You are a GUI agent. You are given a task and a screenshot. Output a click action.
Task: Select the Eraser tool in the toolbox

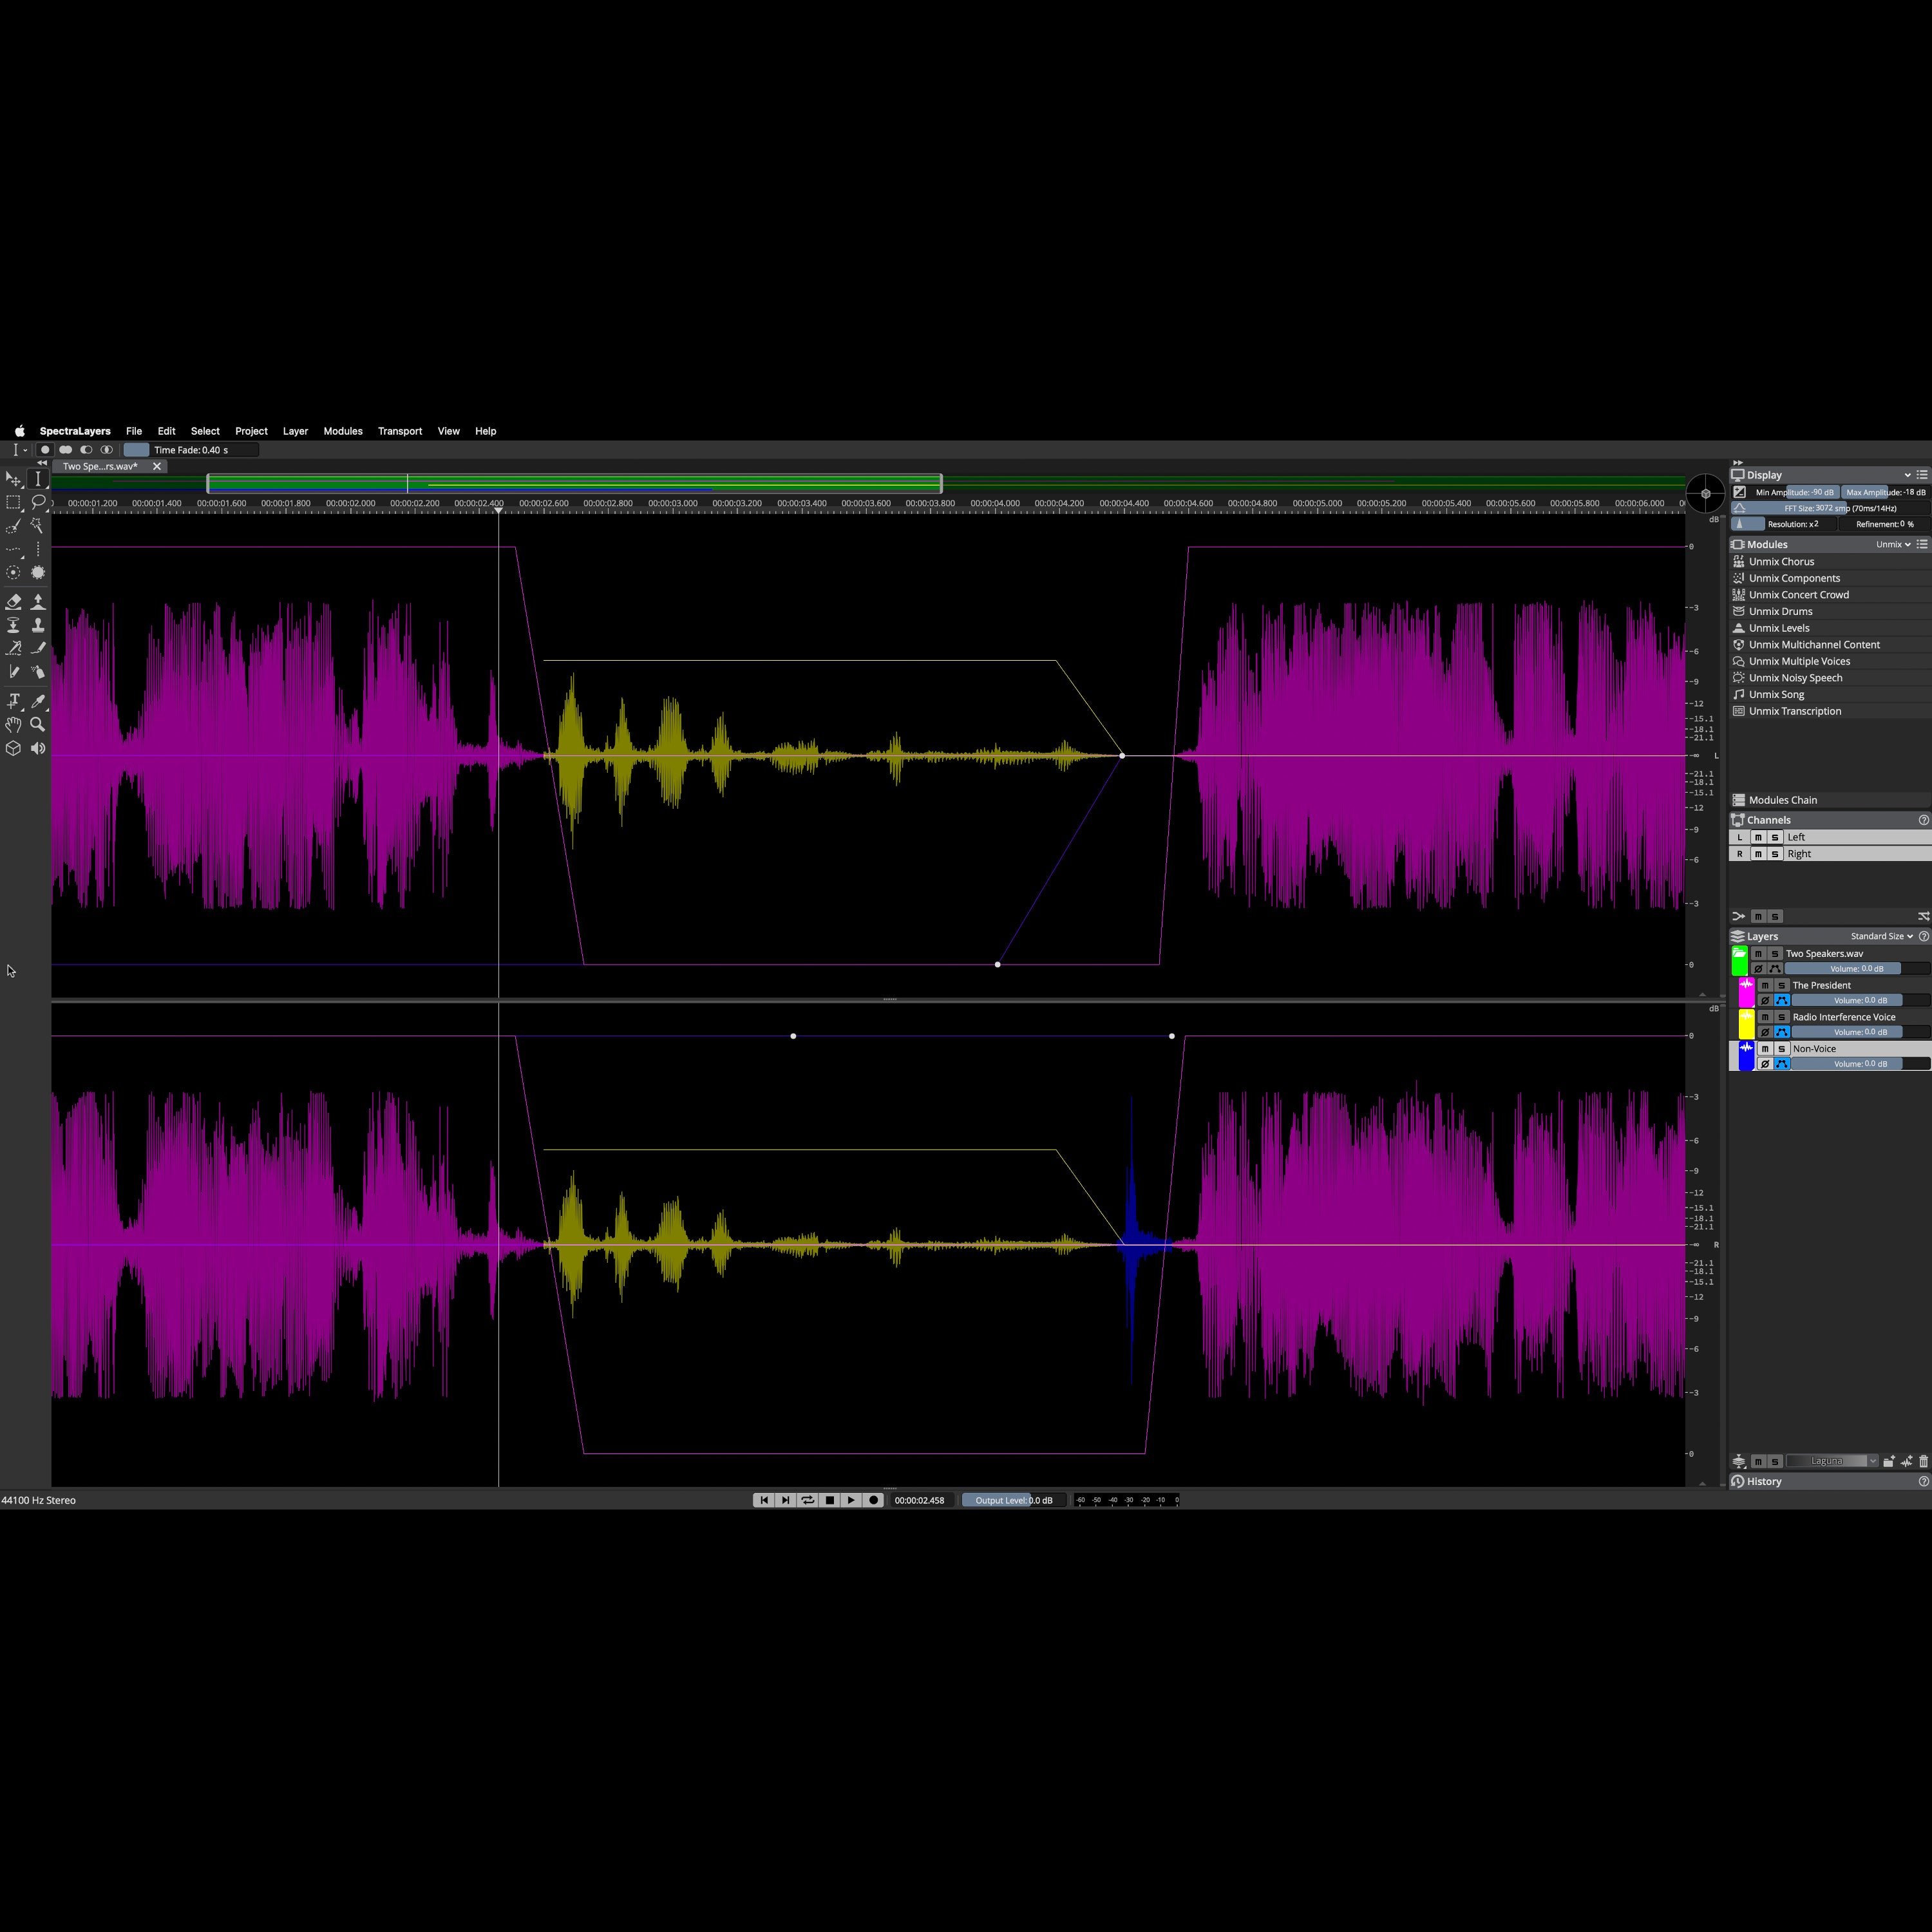(x=13, y=601)
